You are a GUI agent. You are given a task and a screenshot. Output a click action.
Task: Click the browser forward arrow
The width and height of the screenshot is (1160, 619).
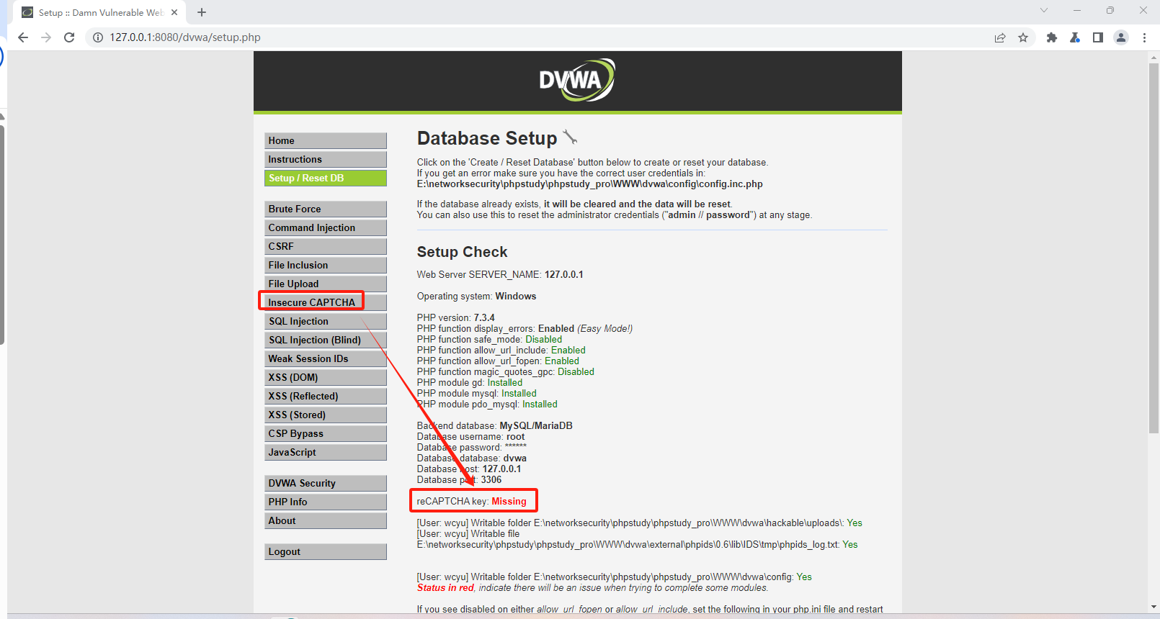(46, 37)
